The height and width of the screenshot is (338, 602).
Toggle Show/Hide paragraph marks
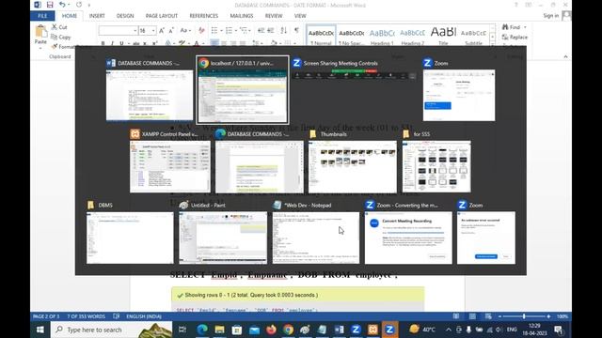pyautogui.click(x=297, y=31)
